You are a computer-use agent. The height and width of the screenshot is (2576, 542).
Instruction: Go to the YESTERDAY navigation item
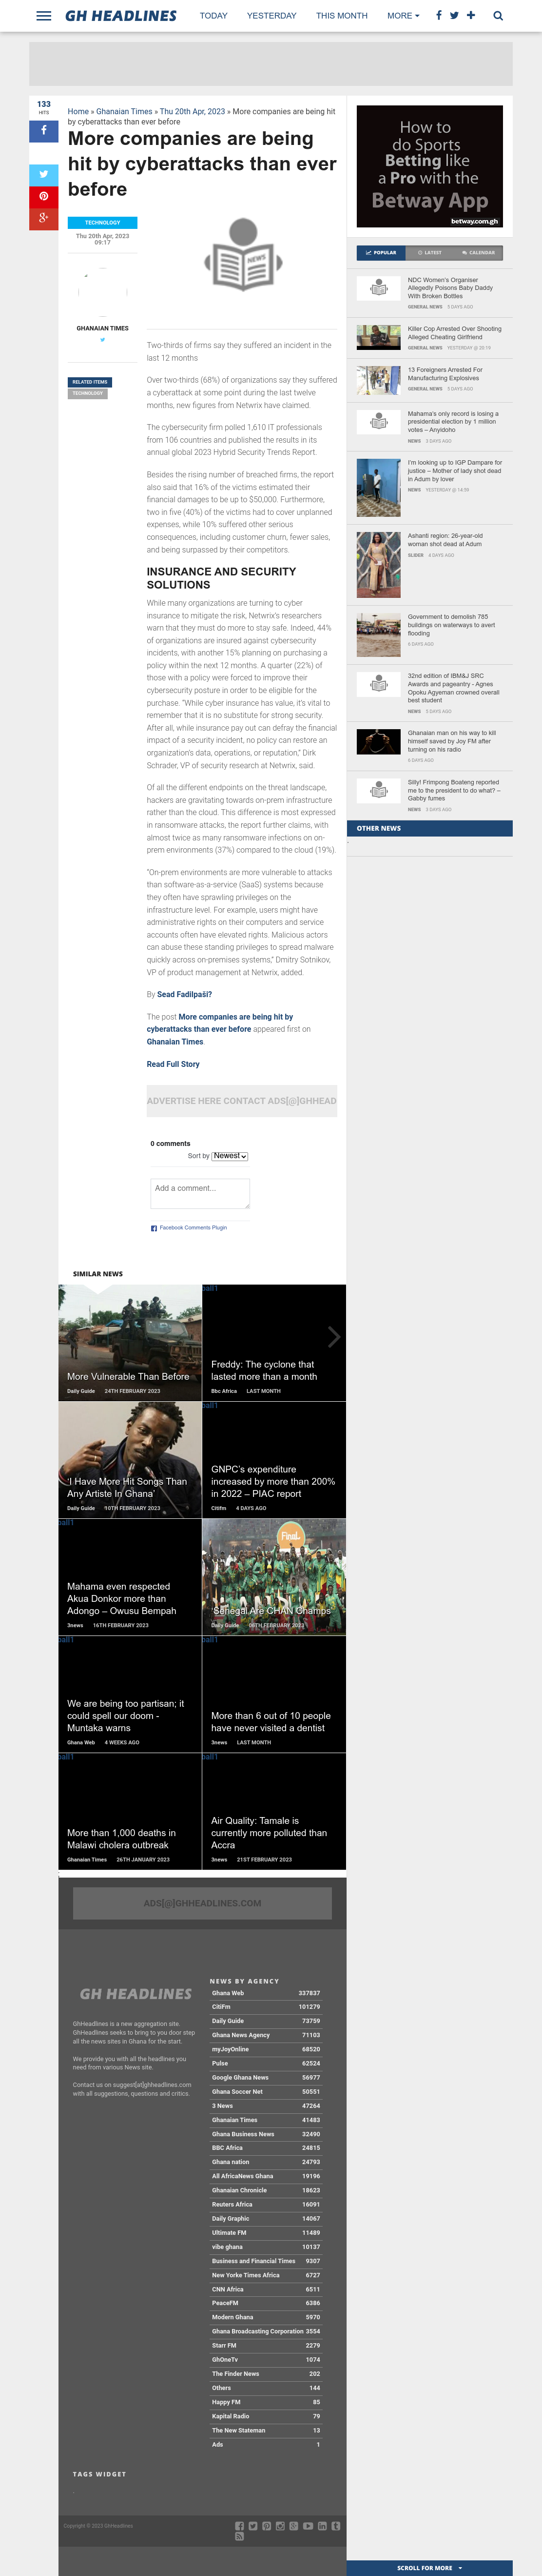tap(271, 16)
